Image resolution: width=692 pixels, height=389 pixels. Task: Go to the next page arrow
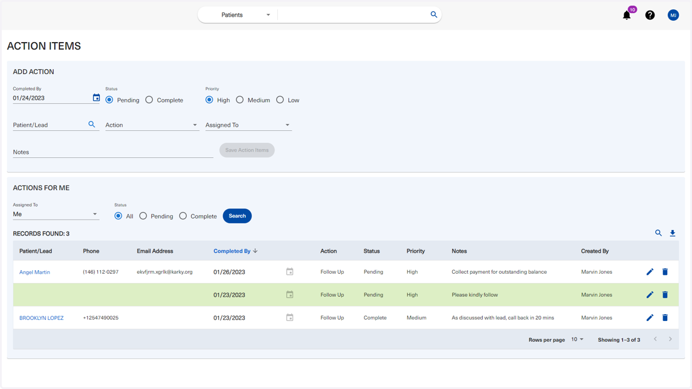670,339
